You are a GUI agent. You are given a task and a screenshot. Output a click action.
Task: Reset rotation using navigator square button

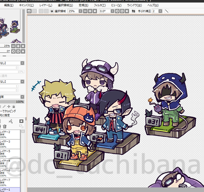pyautogui.click(x=23, y=51)
